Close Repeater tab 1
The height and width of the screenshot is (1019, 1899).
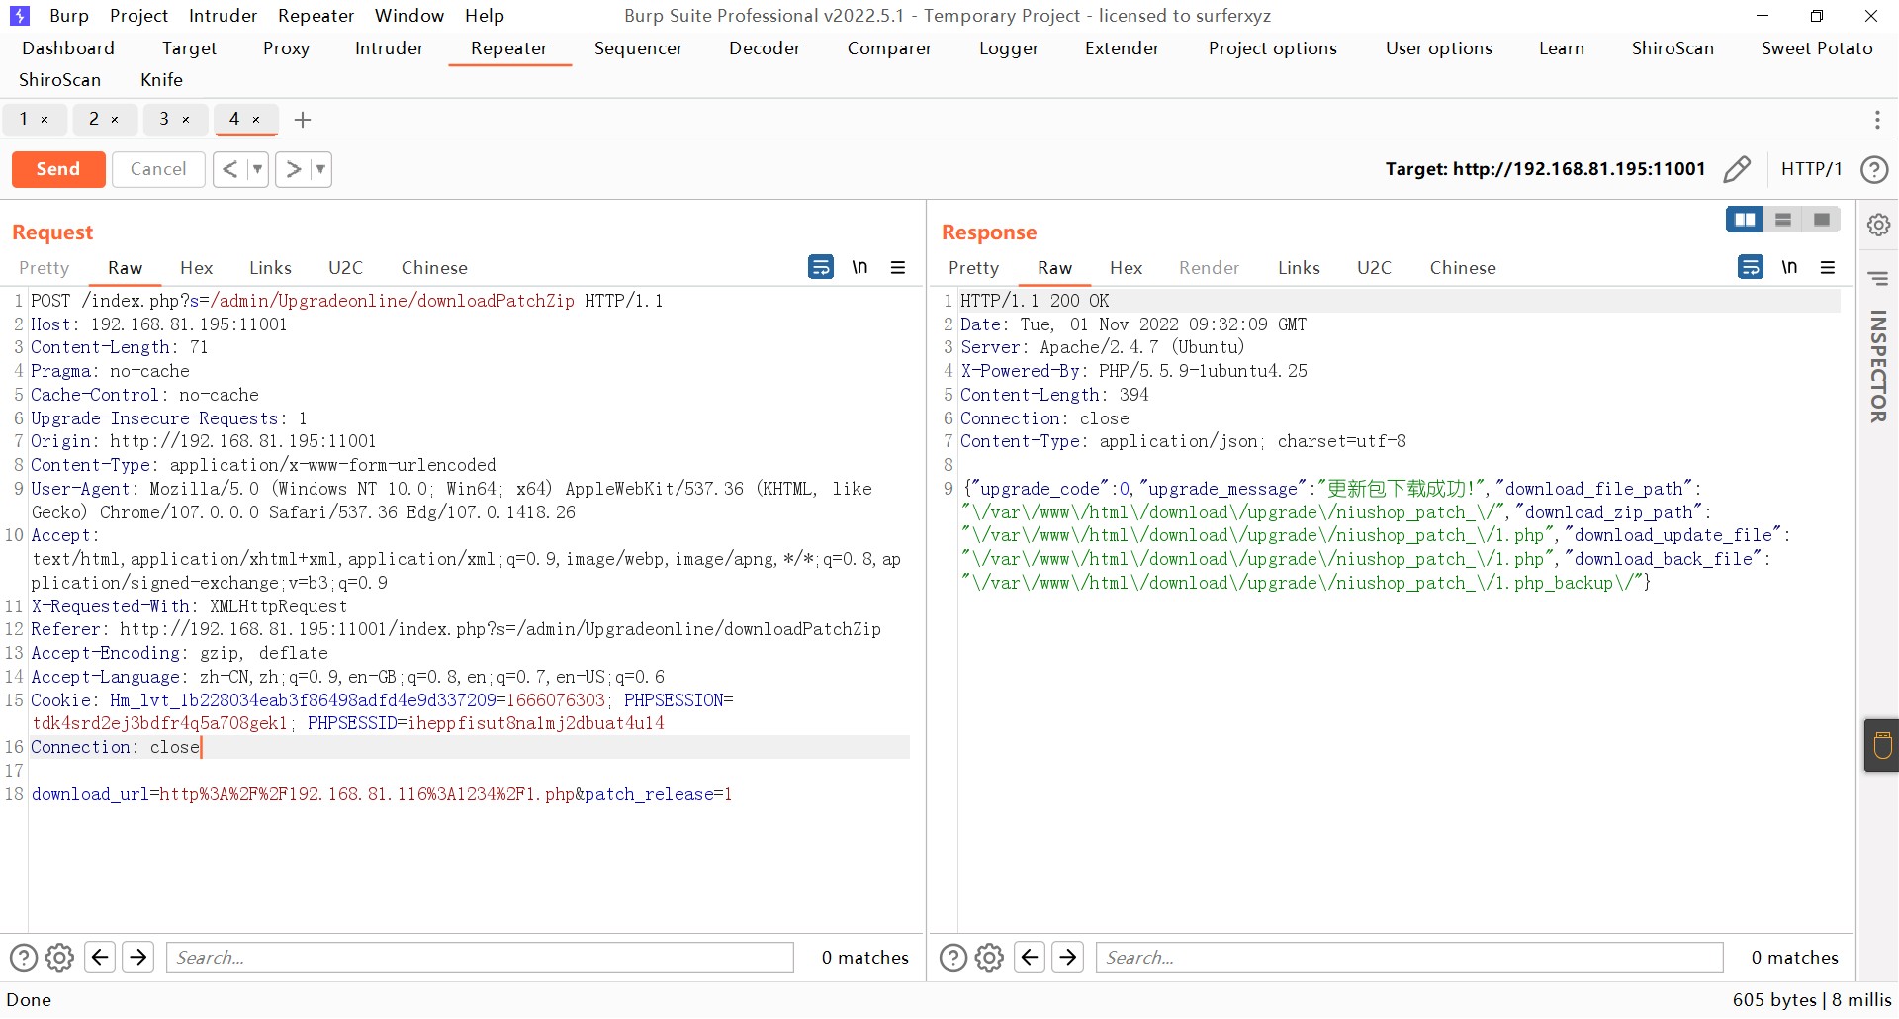point(45,120)
